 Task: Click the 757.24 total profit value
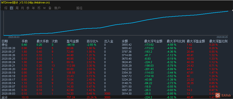click(x=71, y=97)
